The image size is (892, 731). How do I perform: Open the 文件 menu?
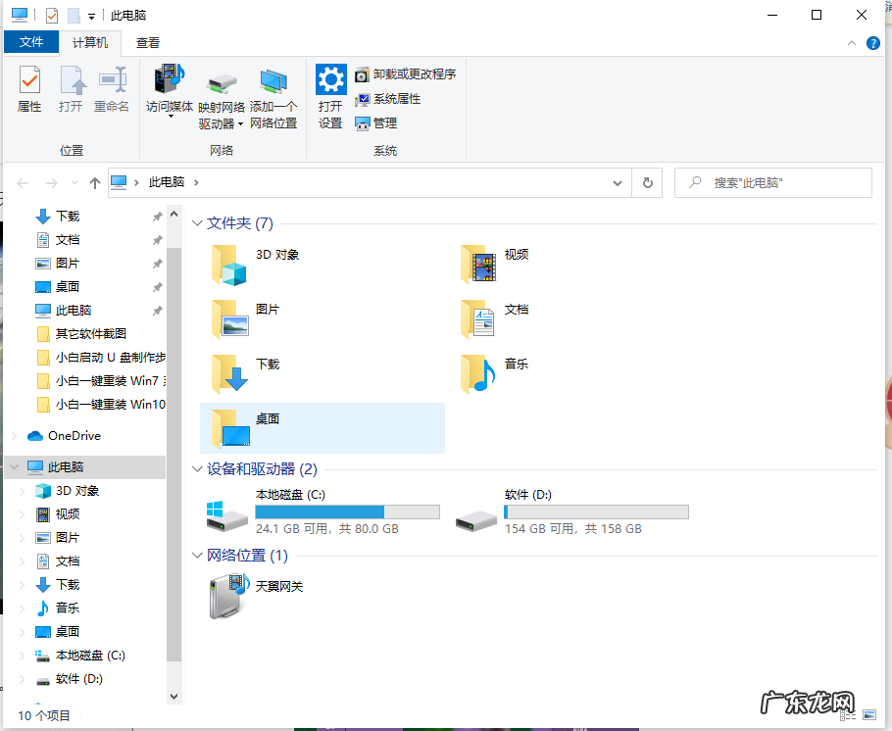[31, 42]
